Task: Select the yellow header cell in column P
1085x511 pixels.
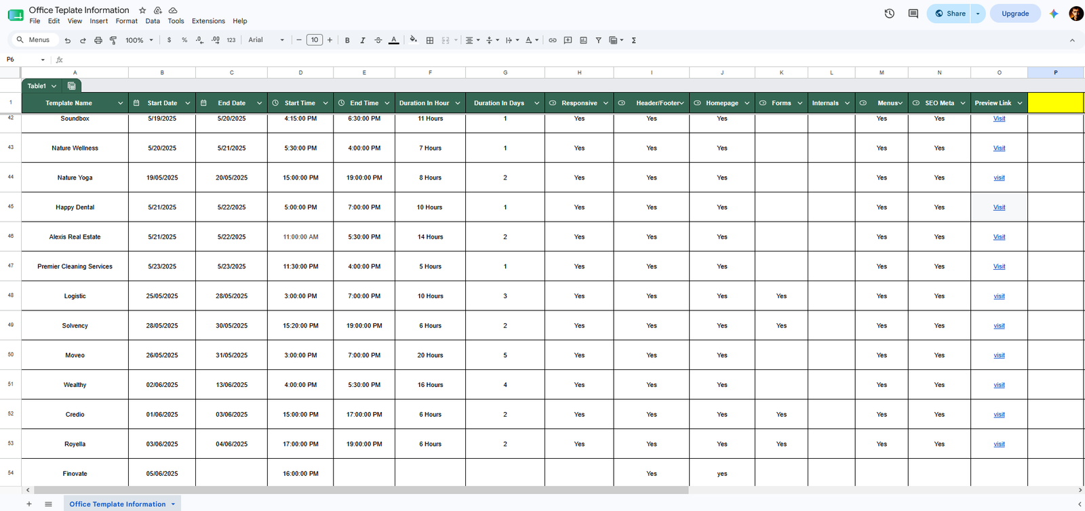Action: (1055, 103)
